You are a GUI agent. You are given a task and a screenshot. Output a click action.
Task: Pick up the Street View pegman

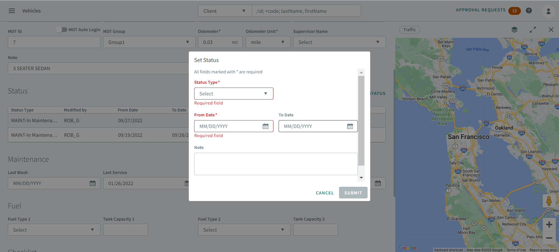(549, 201)
